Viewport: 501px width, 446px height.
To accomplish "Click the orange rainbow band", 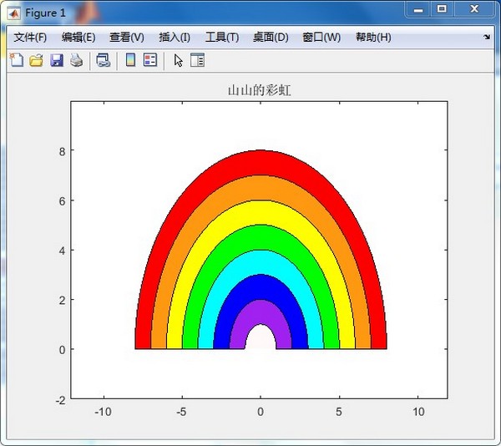I will [x=261, y=188].
